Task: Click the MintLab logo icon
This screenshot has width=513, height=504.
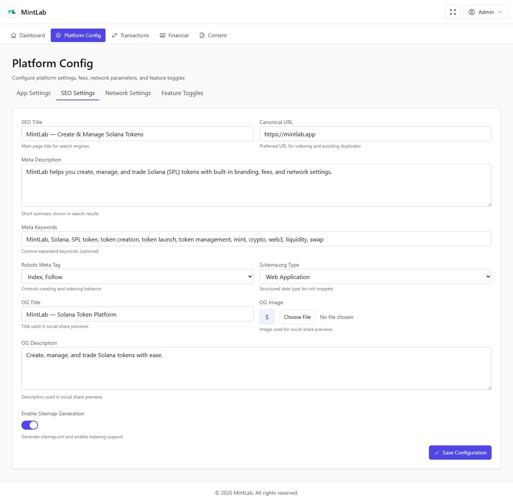Action: tap(12, 12)
